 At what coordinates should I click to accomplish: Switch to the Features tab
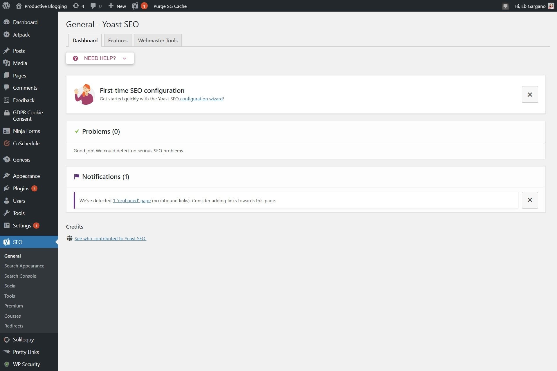pyautogui.click(x=118, y=40)
